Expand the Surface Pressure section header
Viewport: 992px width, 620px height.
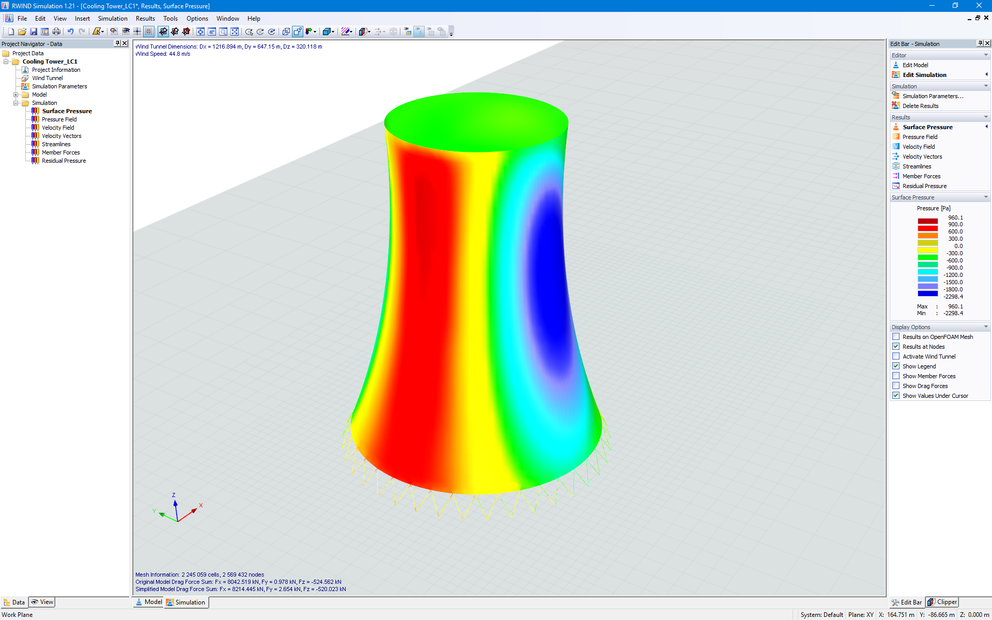(x=939, y=197)
